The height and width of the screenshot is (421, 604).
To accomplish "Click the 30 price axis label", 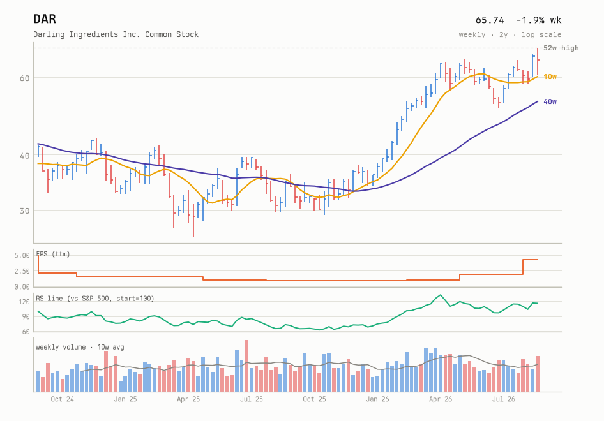I will [24, 211].
